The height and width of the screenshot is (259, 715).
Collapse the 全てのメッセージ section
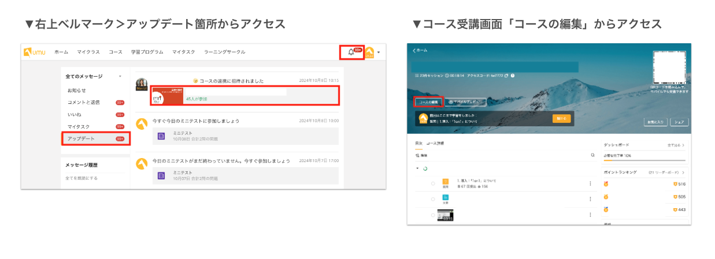tap(120, 76)
